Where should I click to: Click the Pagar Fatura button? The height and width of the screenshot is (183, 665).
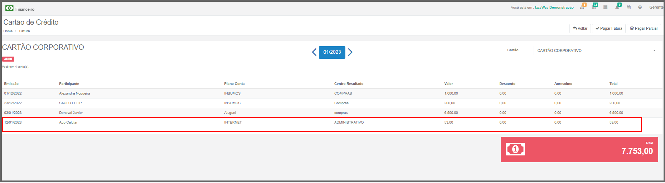(x=609, y=28)
